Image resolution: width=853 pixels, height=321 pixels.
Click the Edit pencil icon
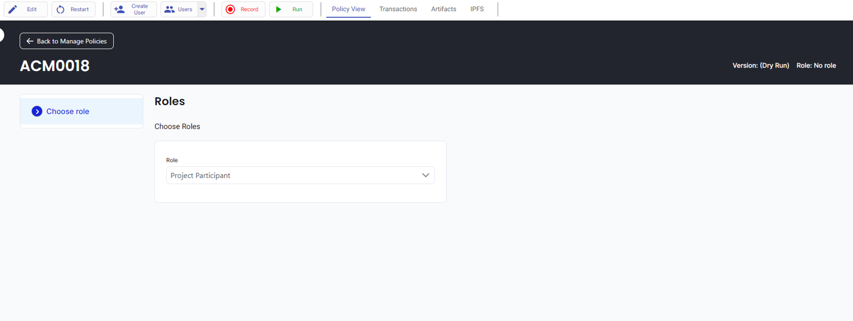(x=13, y=9)
